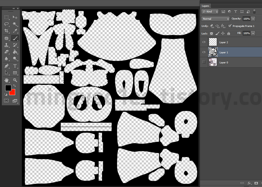Select the Brush tool
Screen dimensions: 262x187
click(15, 38)
